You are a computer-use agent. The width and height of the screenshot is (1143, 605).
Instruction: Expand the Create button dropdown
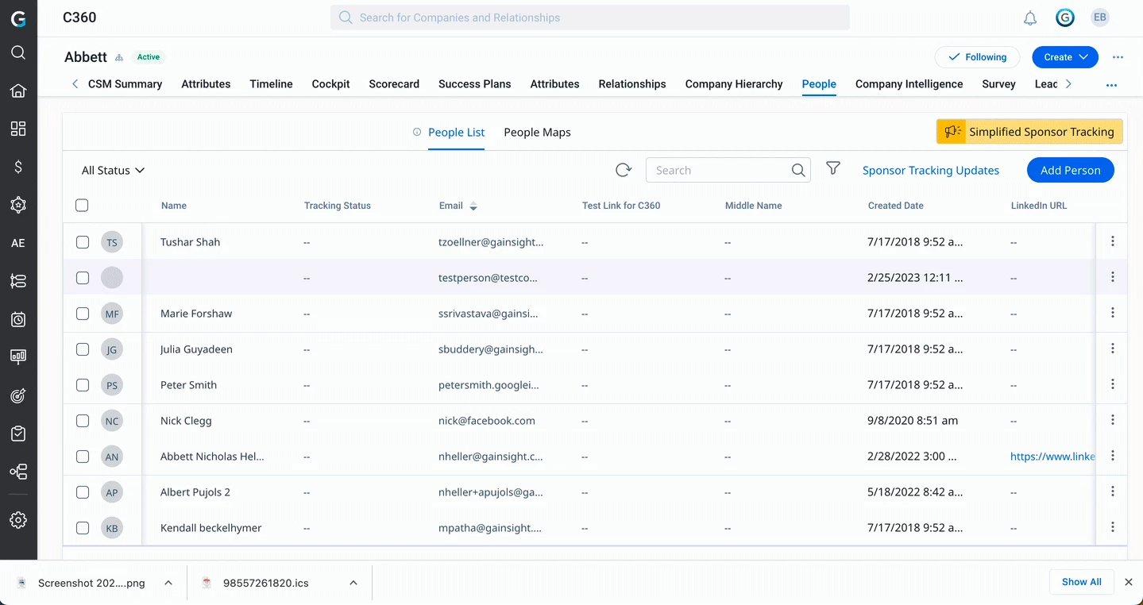(x=1083, y=57)
